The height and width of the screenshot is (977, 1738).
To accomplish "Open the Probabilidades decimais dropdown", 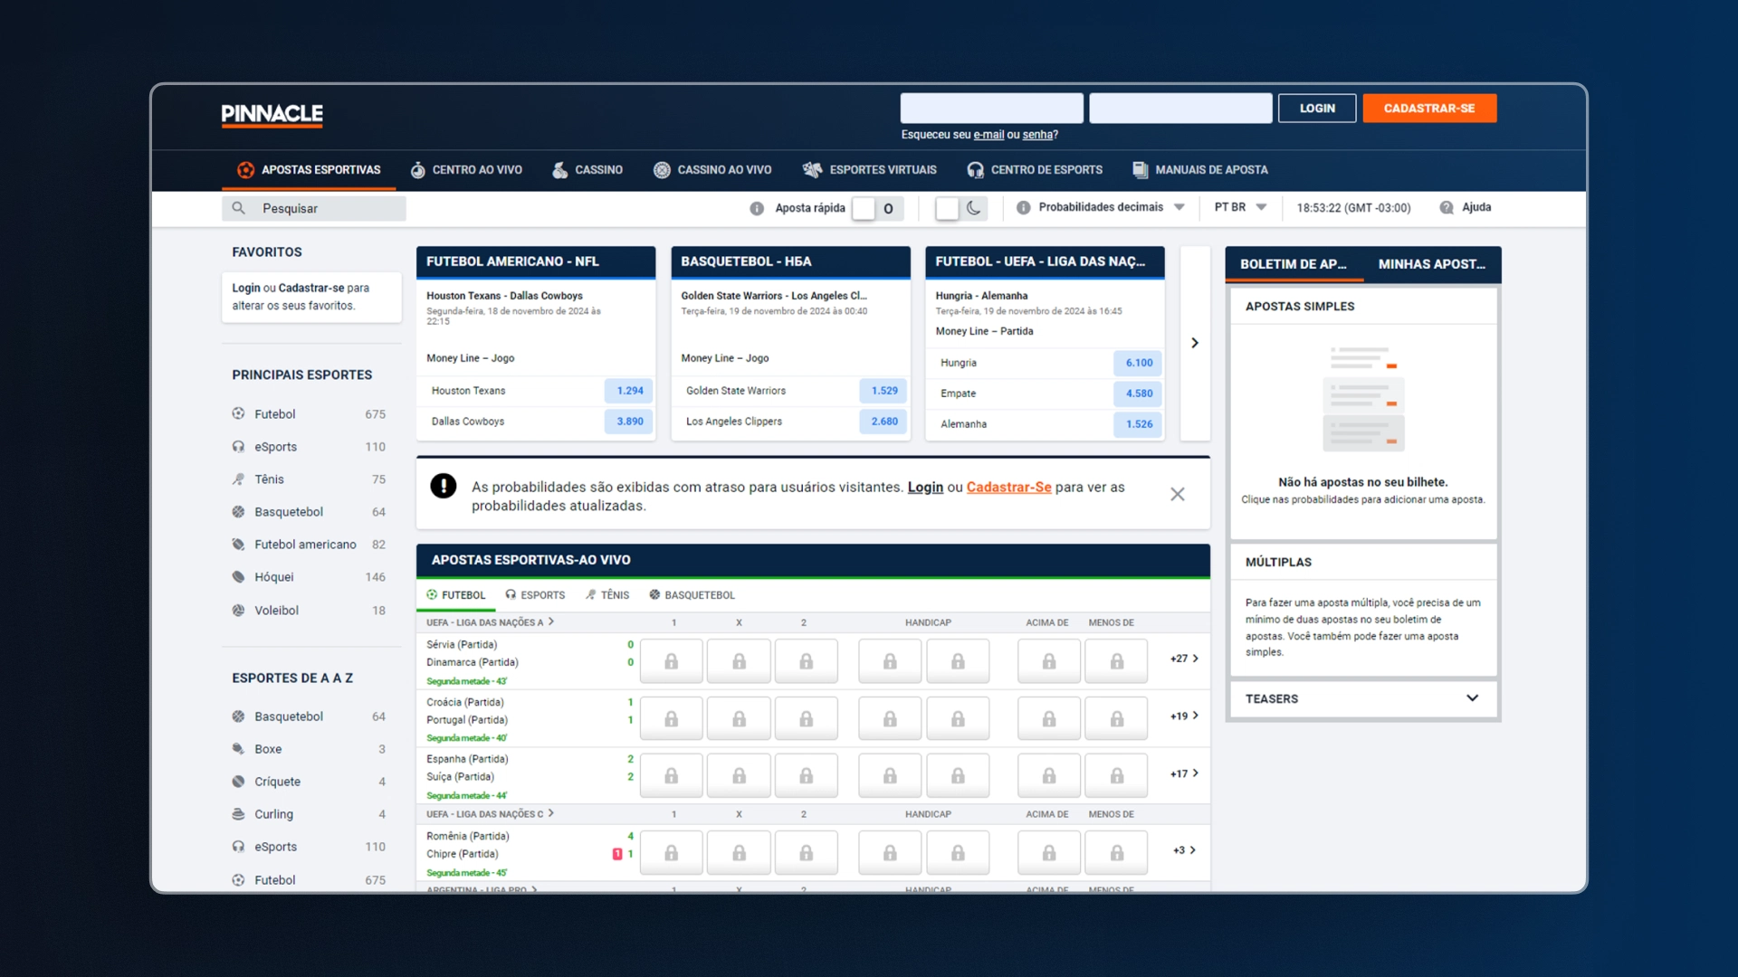I will [1112, 207].
